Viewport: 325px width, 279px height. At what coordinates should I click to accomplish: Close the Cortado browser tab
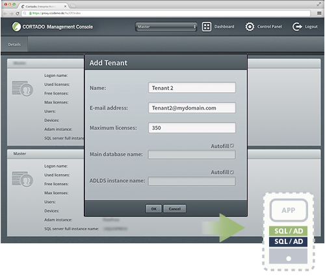click(65, 6)
